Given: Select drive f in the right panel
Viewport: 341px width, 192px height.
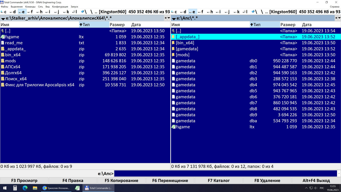Looking at the screenshot, I should pyautogui.click(x=201, y=12).
